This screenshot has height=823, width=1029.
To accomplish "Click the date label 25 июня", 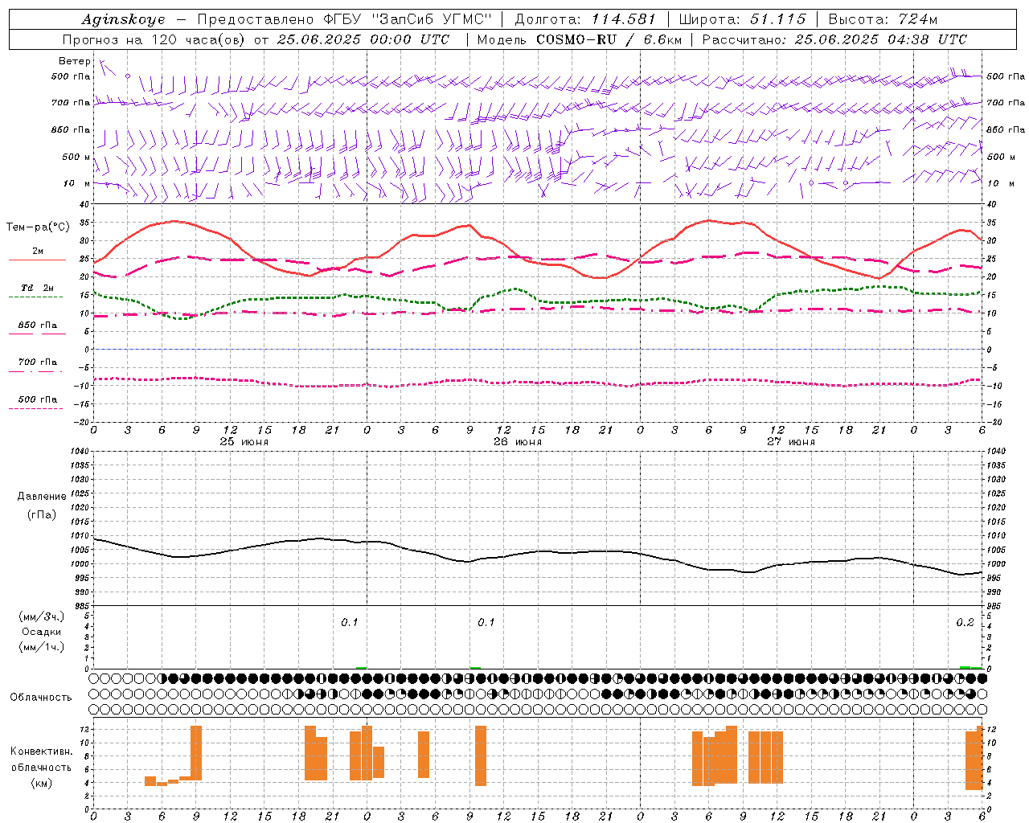I will [x=244, y=441].
